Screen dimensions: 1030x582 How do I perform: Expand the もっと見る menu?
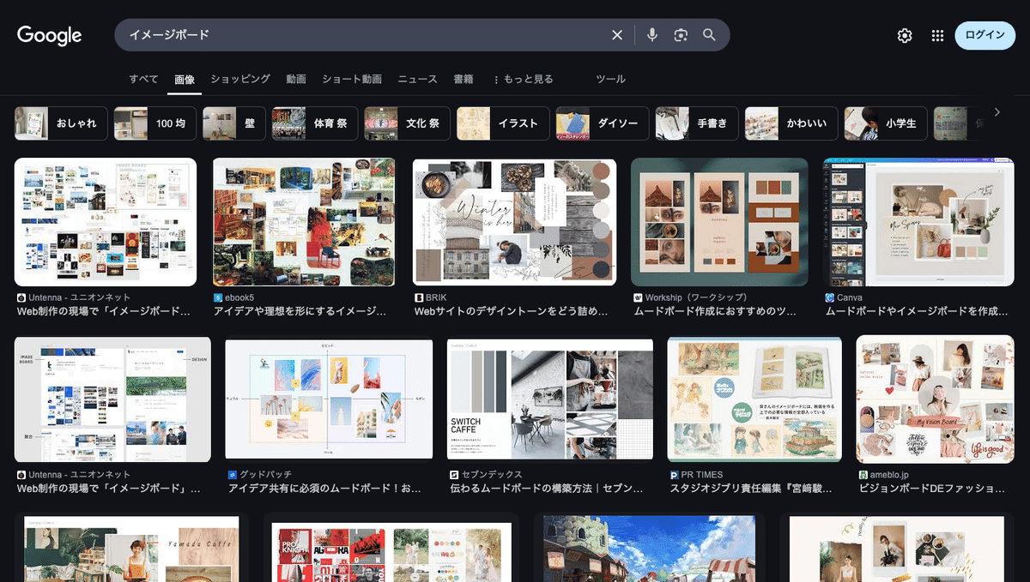(x=524, y=78)
